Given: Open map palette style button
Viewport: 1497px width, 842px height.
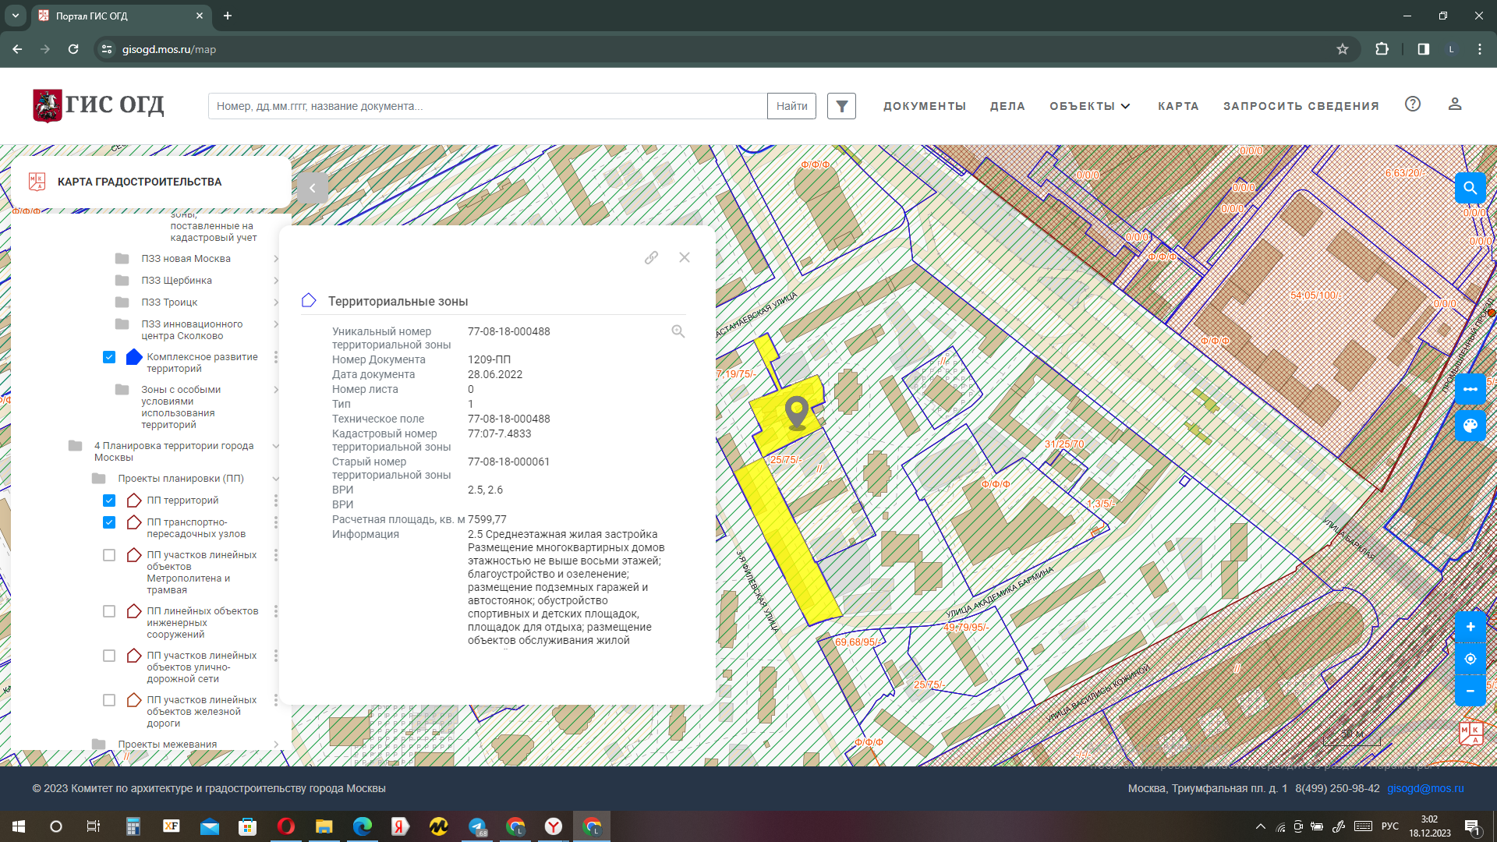Looking at the screenshot, I should [1470, 426].
